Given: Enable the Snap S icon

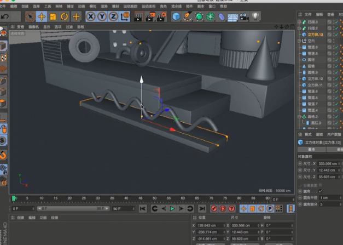Looking at the screenshot, I should (3, 140).
